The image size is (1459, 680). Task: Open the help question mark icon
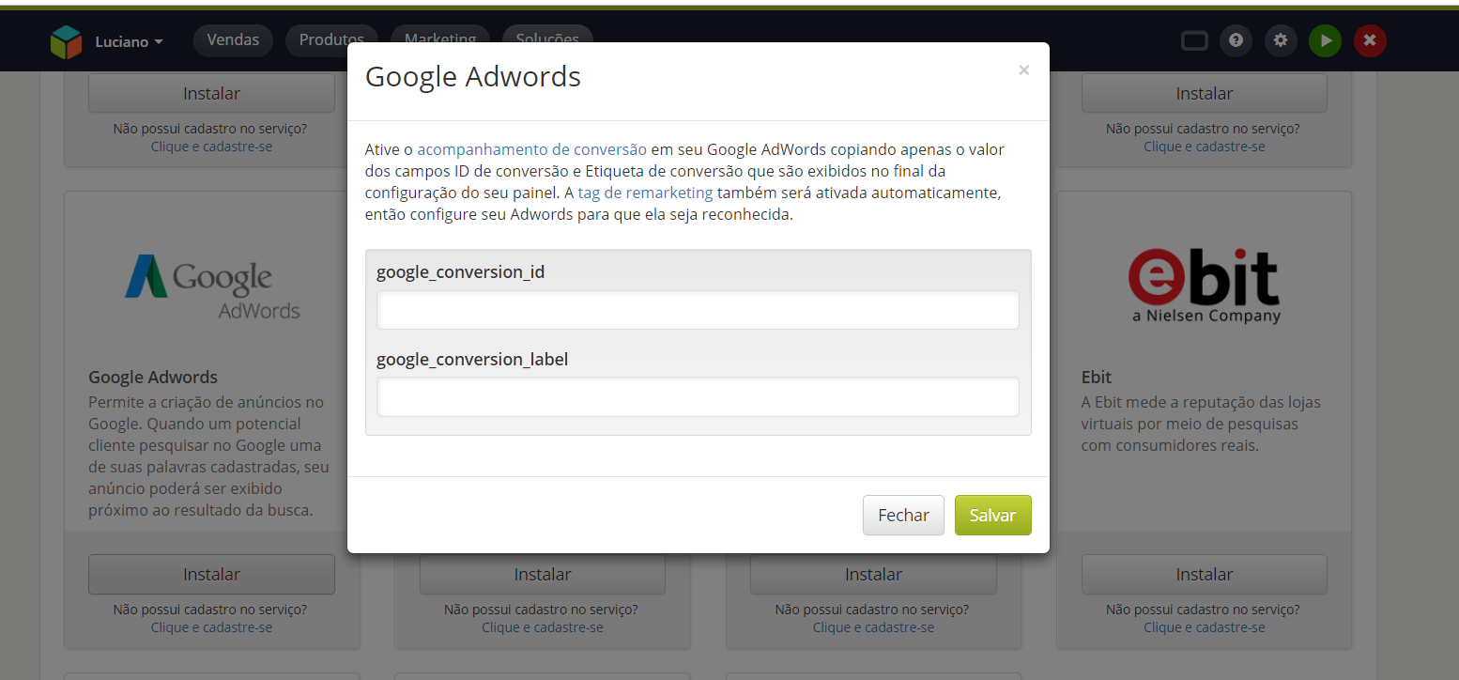(x=1236, y=40)
